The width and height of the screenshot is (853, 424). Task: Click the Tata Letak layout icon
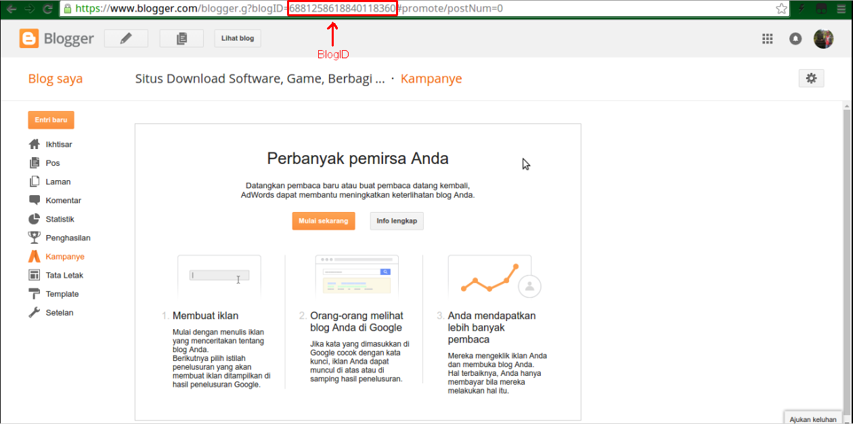click(x=35, y=275)
